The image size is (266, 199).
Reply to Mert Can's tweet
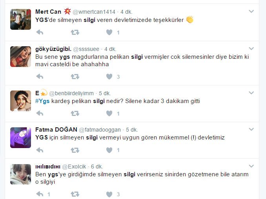[40, 32]
